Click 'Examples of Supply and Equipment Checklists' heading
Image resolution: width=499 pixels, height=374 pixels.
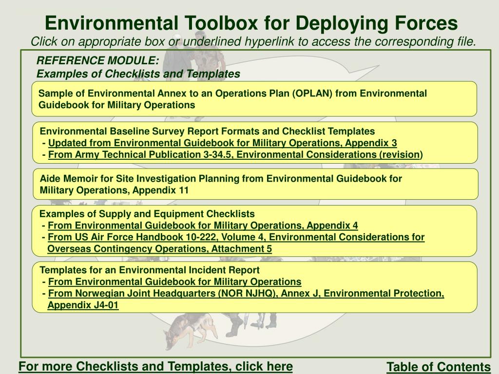coord(147,214)
